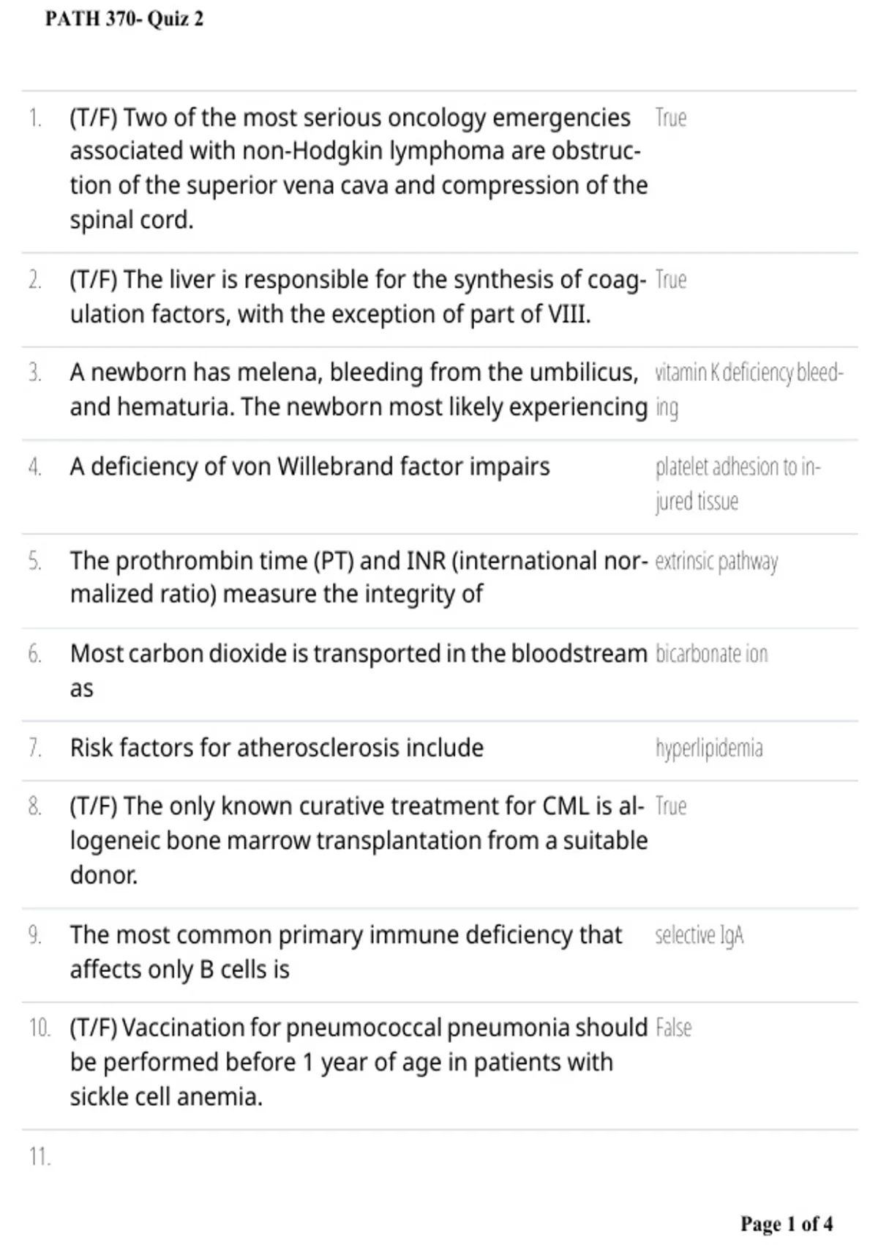The height and width of the screenshot is (1245, 878).
Task: Select the pneumococcal vaccination question
Action: [359, 1062]
